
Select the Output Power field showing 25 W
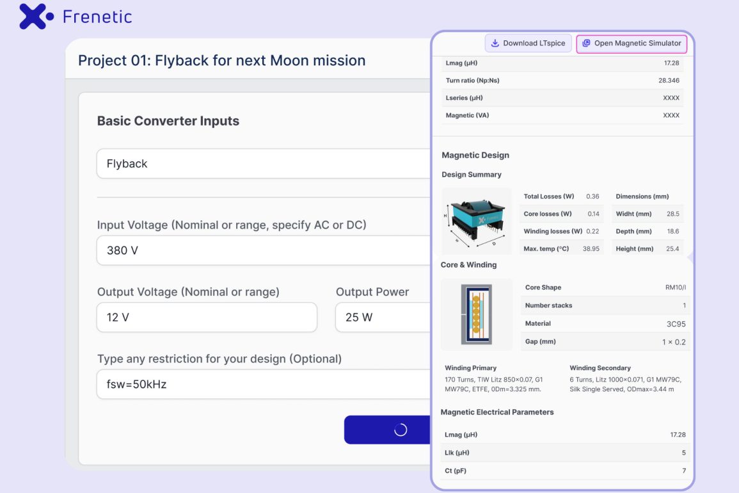click(382, 318)
